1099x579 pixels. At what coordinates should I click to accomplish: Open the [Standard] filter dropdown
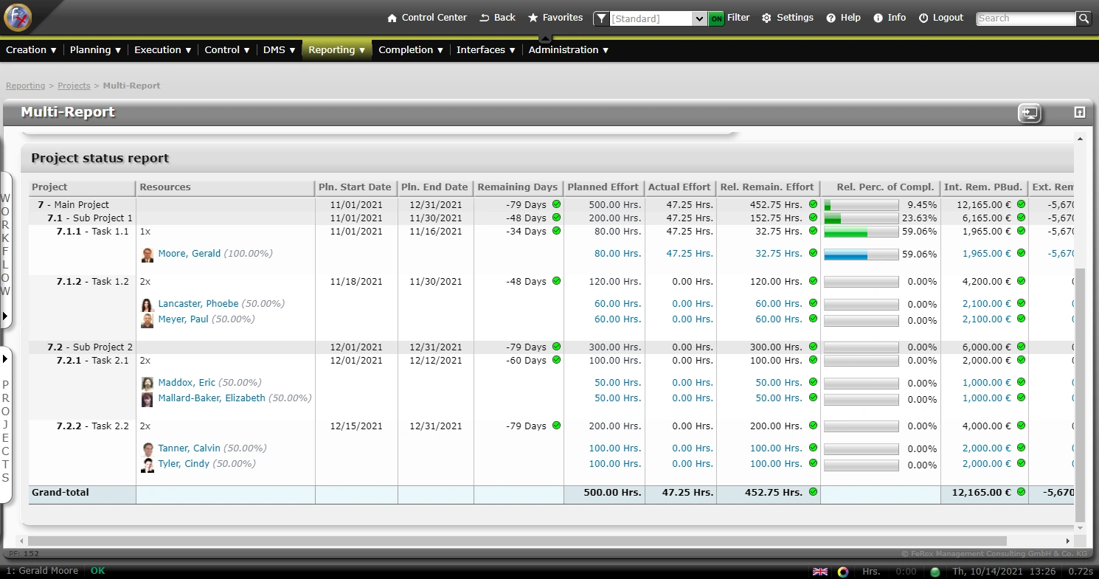pyautogui.click(x=699, y=18)
